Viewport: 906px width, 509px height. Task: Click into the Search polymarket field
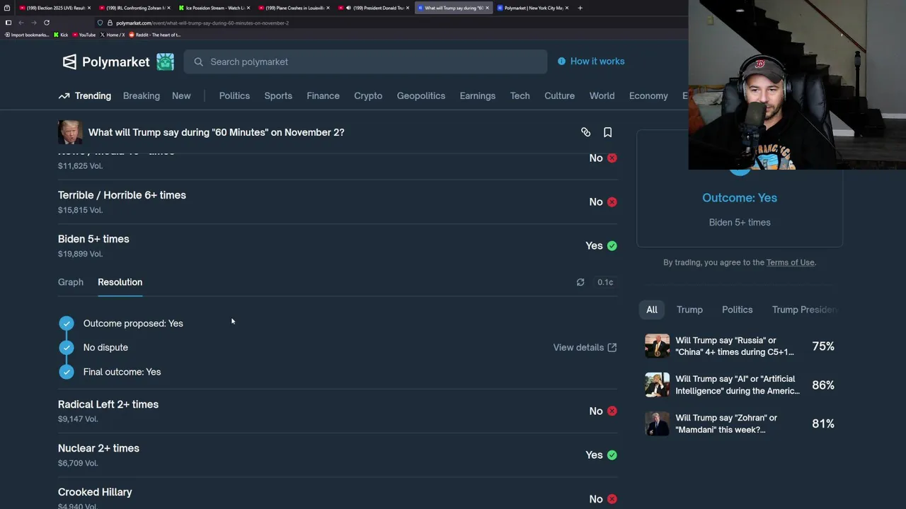(x=365, y=62)
